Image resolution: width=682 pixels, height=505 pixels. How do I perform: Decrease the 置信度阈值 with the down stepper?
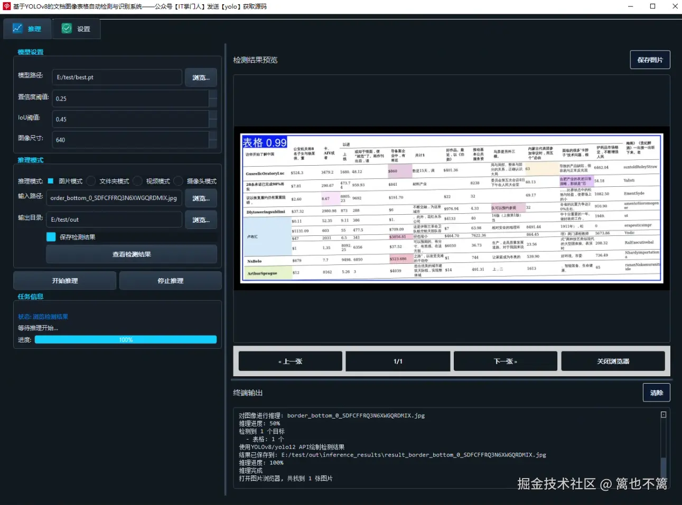coord(213,103)
